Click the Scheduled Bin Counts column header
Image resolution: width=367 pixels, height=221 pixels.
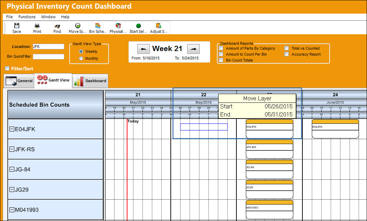[56, 105]
